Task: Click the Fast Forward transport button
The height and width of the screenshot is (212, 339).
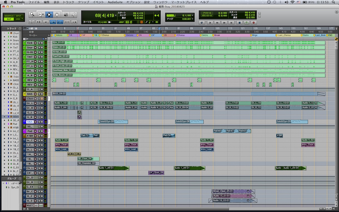Action: click(x=225, y=23)
